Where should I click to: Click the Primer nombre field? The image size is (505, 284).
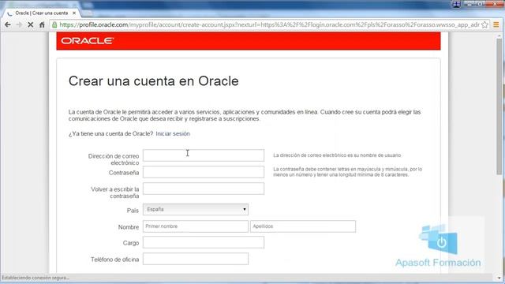click(196, 226)
